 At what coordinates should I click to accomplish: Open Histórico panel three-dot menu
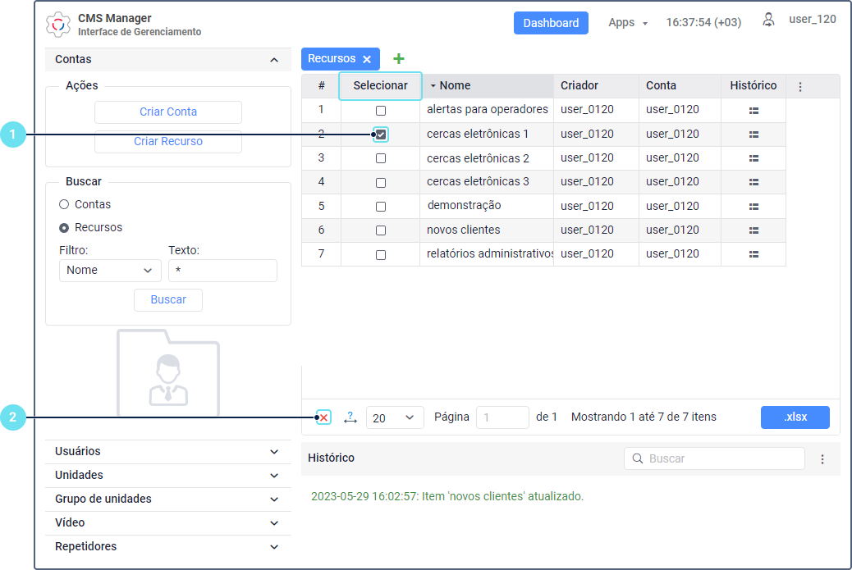point(822,459)
